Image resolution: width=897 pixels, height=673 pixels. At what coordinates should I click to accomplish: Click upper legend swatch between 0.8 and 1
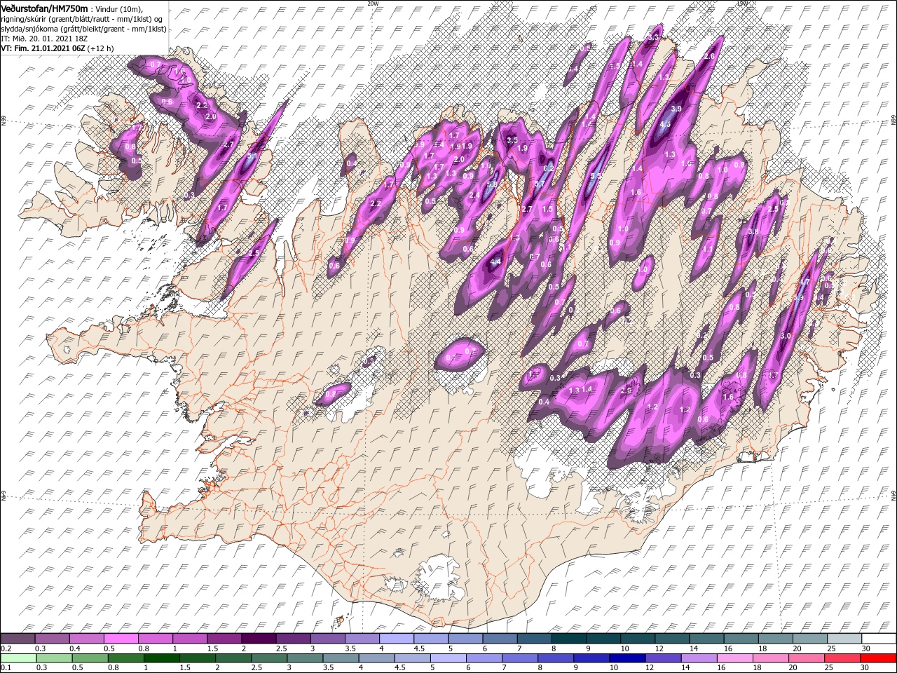coord(155,638)
